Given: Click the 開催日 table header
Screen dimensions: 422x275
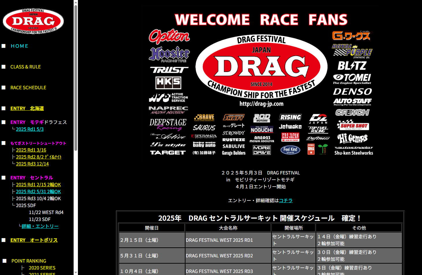Looking at the screenshot, I should [x=152, y=228].
